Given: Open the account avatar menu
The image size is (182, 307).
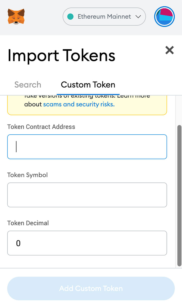Looking at the screenshot, I should pos(164,17).
